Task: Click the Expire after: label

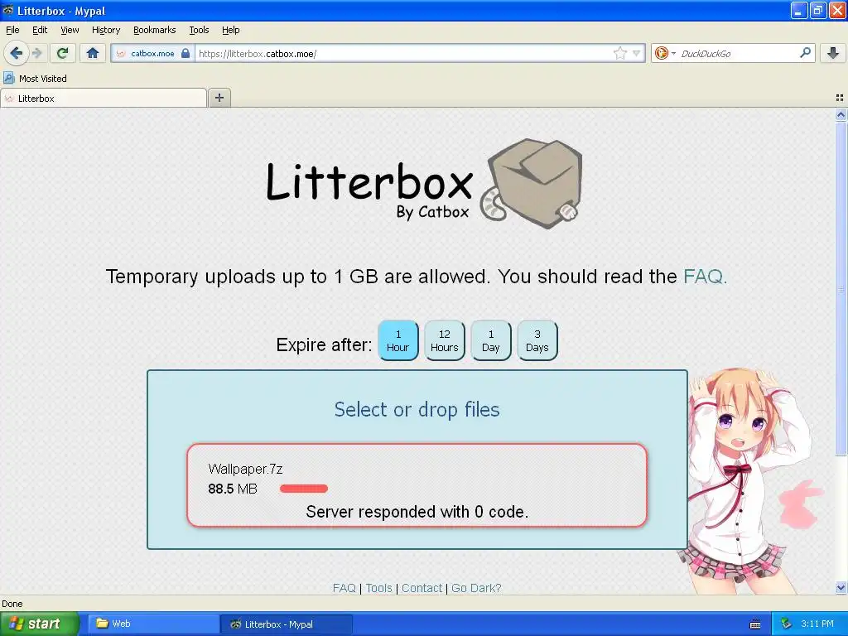Action: tap(324, 345)
